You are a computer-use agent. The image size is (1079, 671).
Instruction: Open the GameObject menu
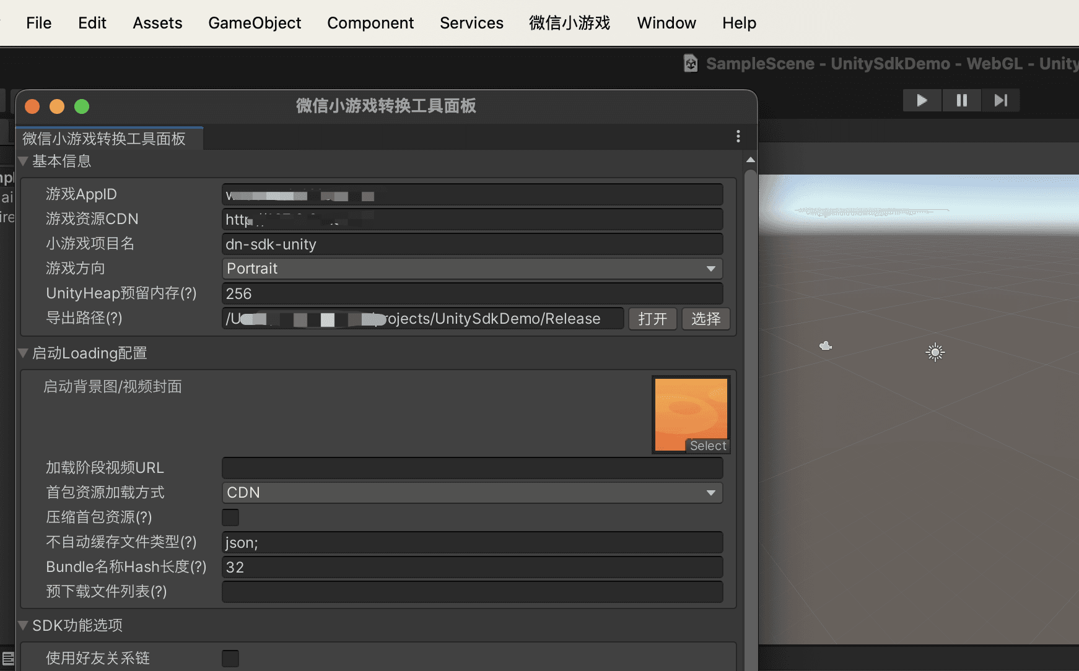click(x=255, y=23)
